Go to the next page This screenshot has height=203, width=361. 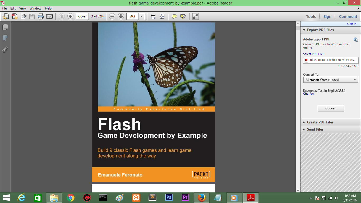[x=70, y=16]
